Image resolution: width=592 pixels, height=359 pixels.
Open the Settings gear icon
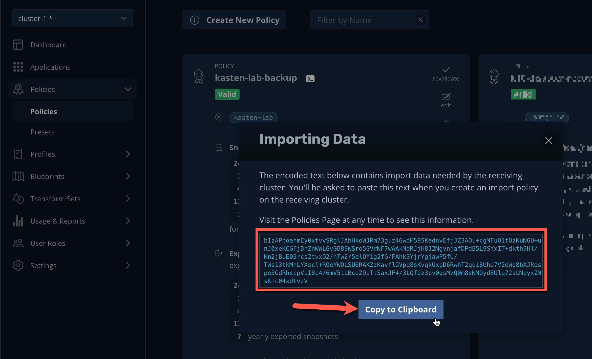tap(18, 265)
